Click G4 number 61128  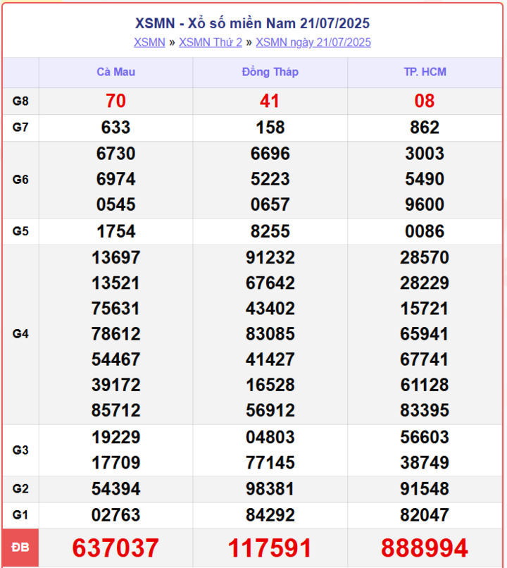tap(425, 385)
